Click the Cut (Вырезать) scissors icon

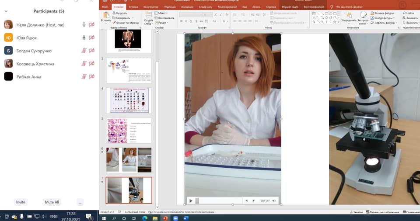114,14
